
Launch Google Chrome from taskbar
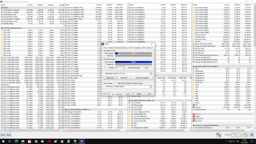coord(36,141)
